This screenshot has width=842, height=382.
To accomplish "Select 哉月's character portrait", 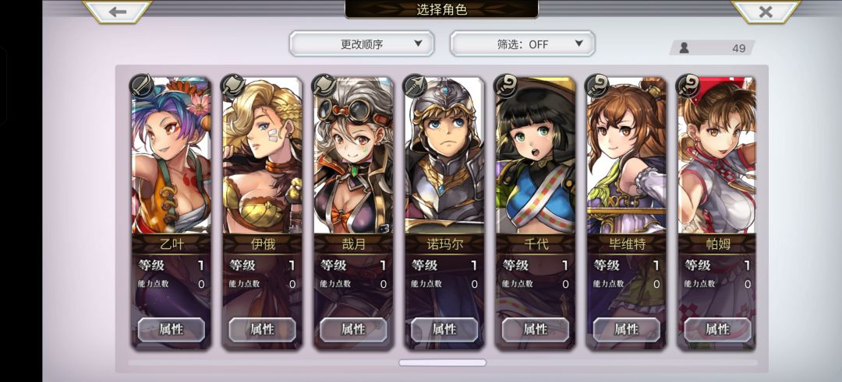I will click(x=353, y=156).
